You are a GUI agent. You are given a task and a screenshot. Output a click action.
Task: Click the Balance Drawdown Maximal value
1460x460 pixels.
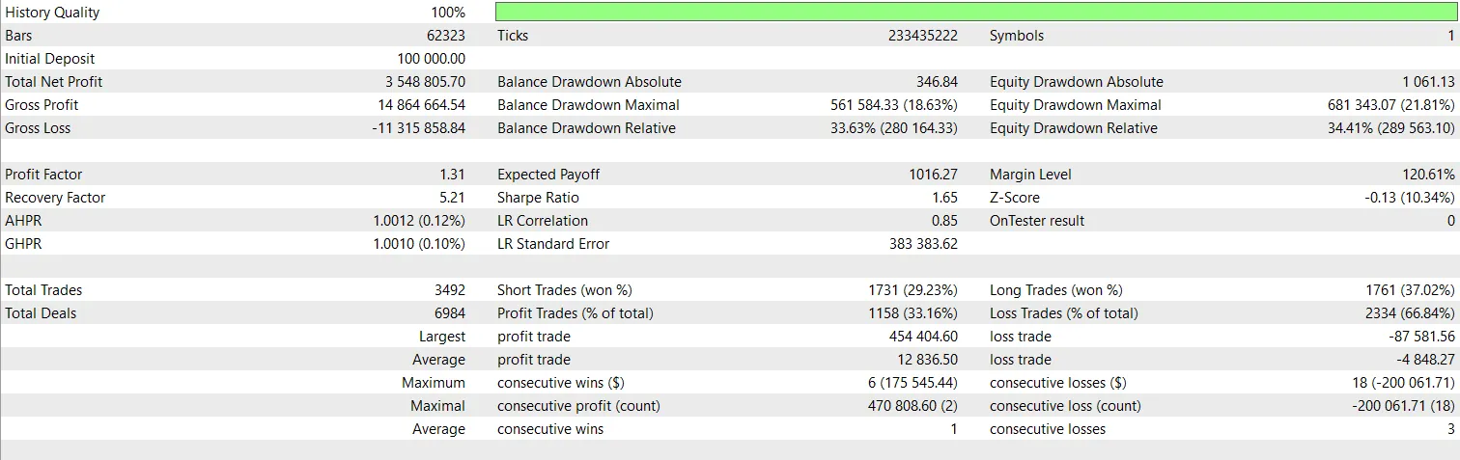[x=893, y=105]
